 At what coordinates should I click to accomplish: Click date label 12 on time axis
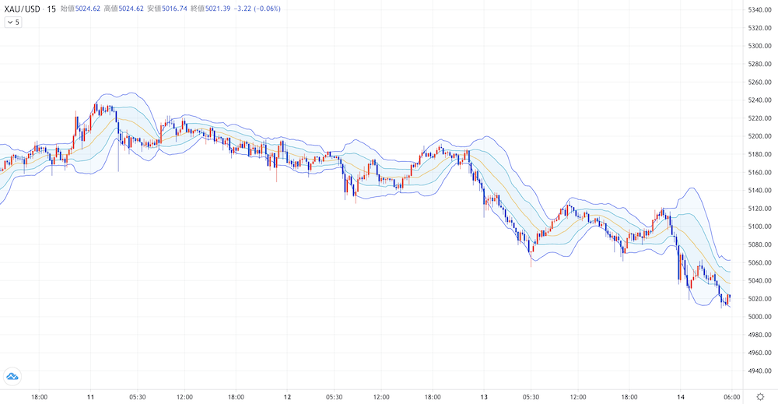[287, 396]
